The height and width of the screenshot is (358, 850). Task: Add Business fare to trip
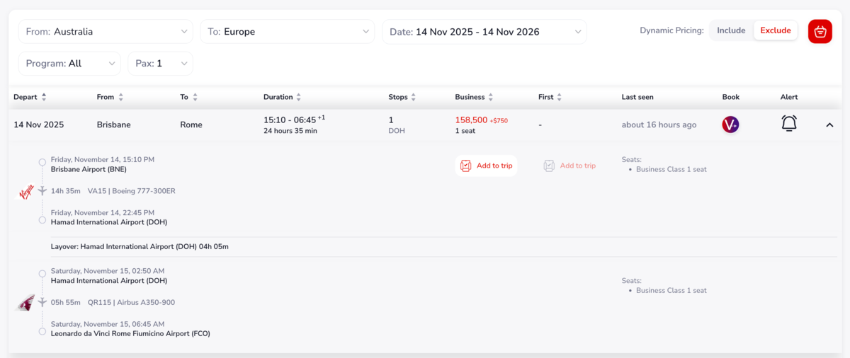[486, 166]
